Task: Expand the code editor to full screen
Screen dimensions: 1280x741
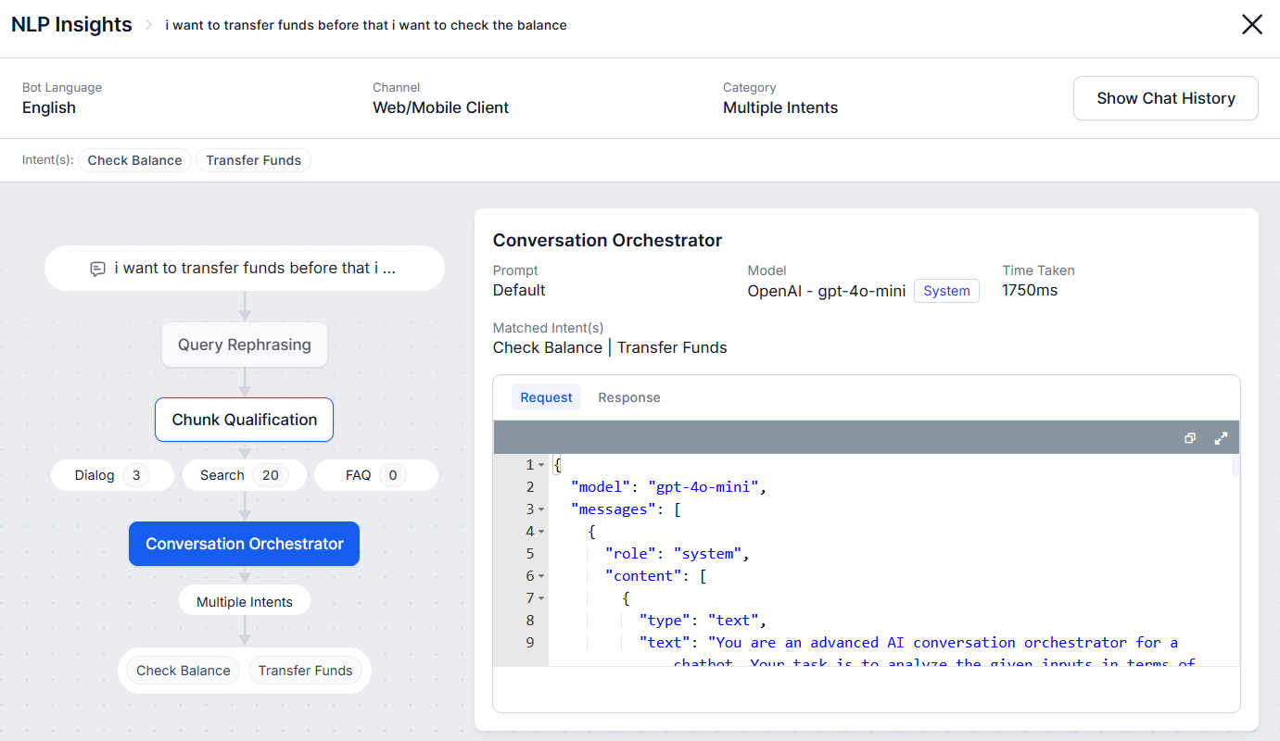Action: (x=1221, y=438)
